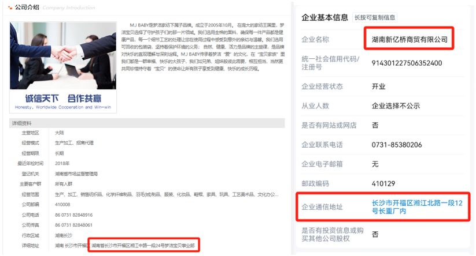Click the MJ BABY introduction paragraph
This screenshot has height=256, width=476.
203,47
